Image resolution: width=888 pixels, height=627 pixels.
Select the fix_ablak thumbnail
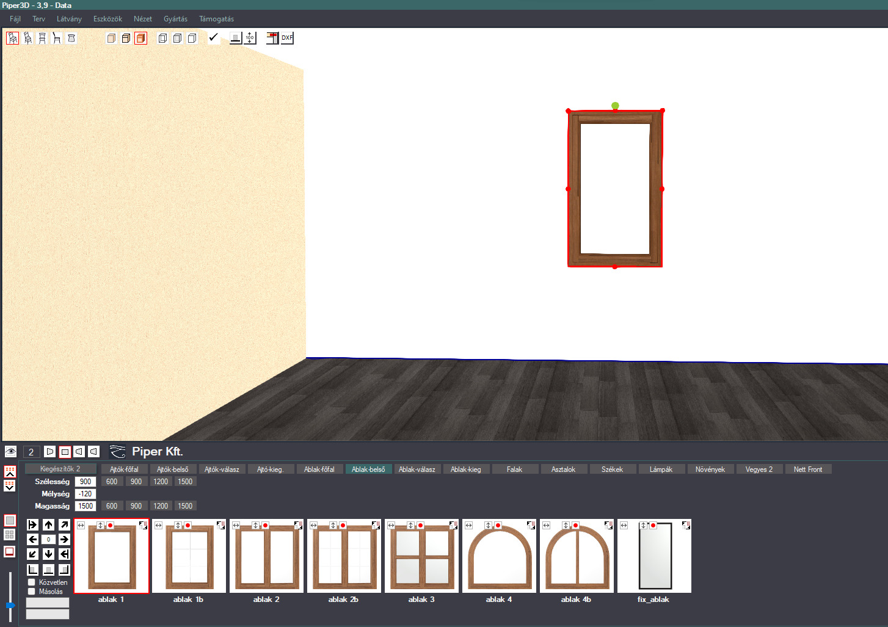(654, 556)
